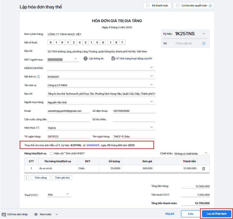This screenshot has height=219, width=233.
Task: Click the info icon next to Mã đơn vị
Action: pos(38,77)
